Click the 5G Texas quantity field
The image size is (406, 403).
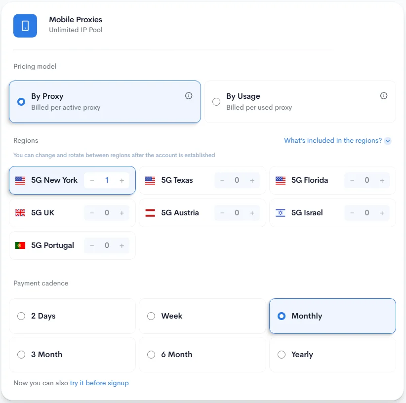tap(237, 180)
